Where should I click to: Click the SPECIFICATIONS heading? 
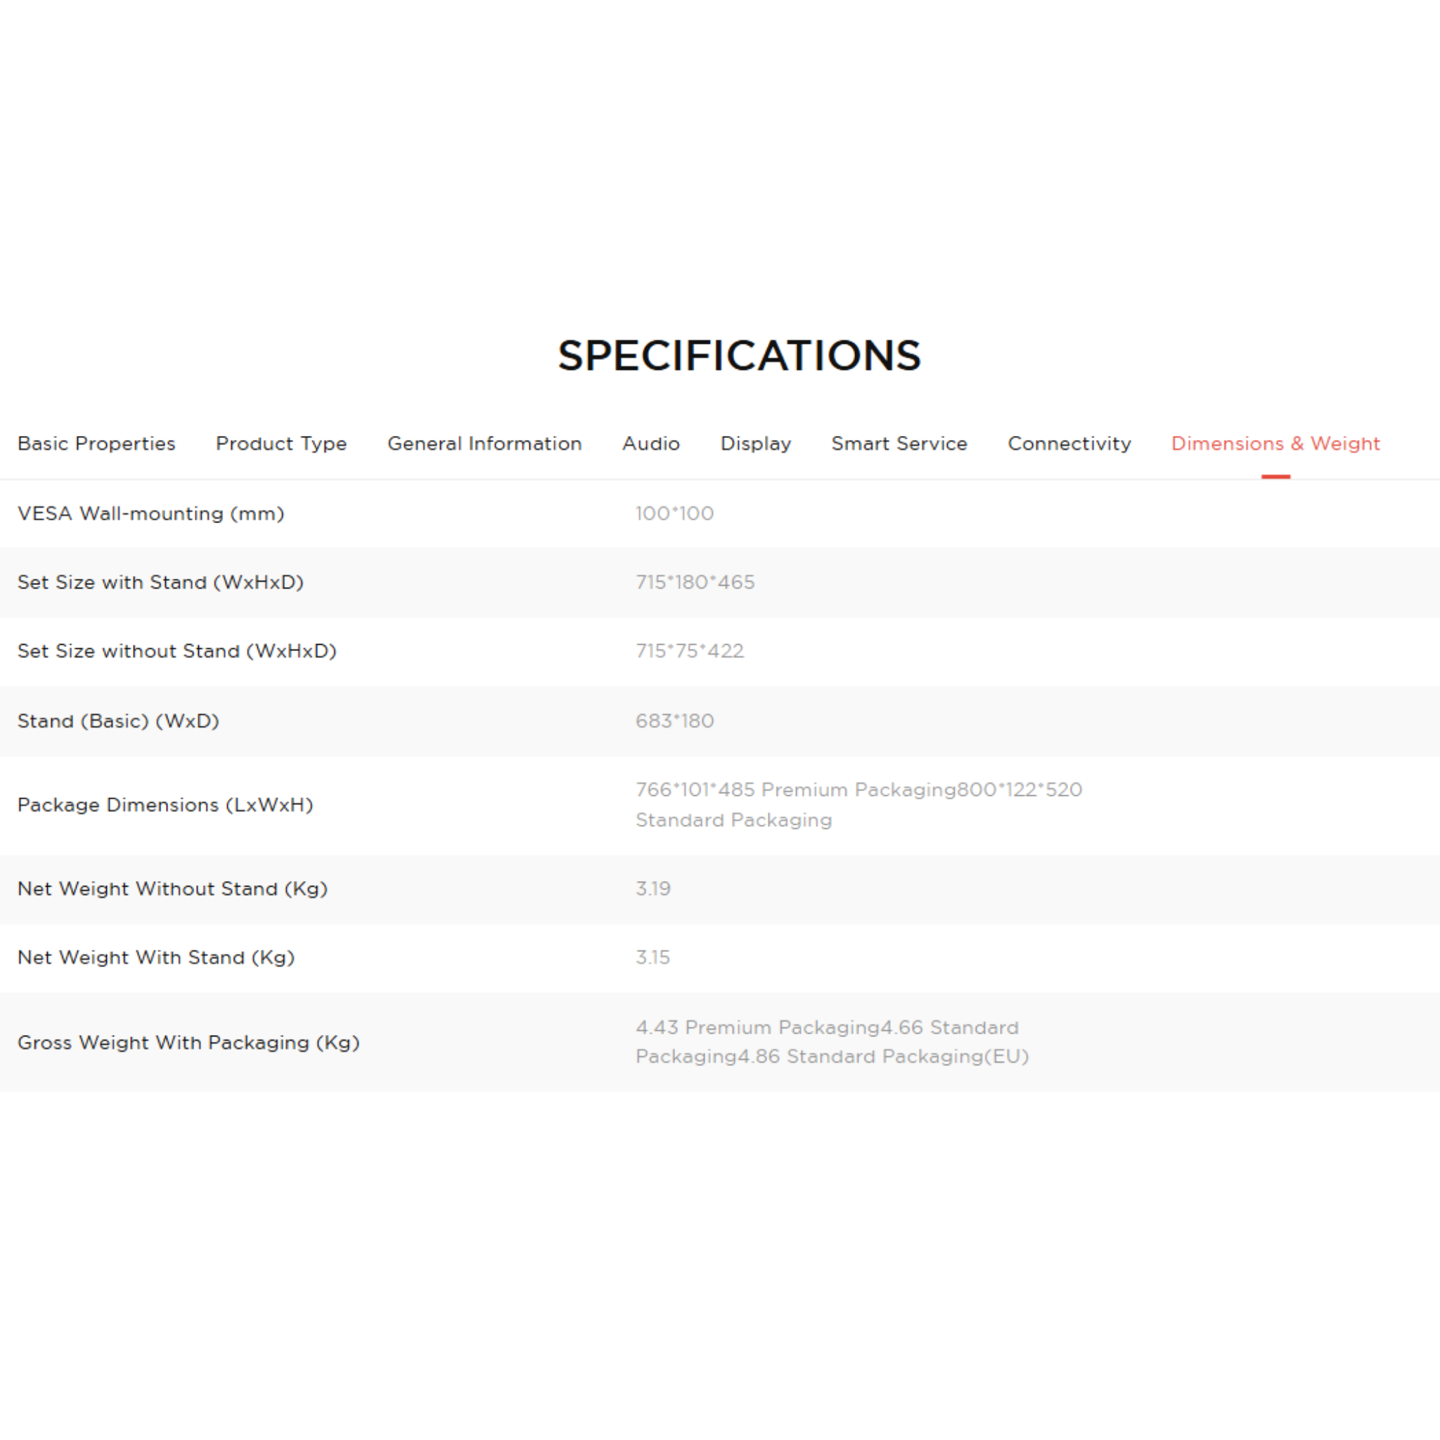(x=739, y=356)
